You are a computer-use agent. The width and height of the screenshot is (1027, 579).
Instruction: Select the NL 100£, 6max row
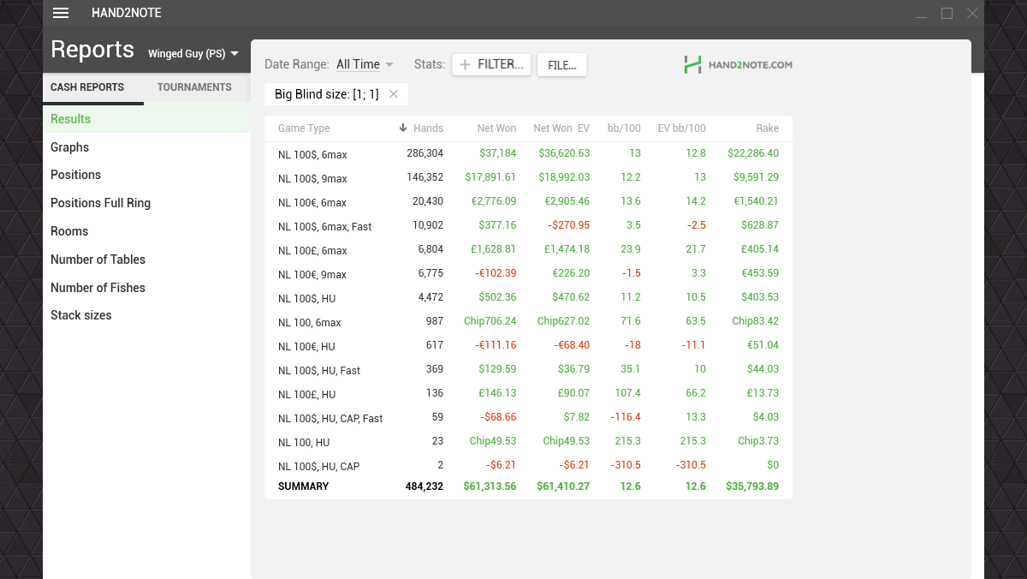528,250
